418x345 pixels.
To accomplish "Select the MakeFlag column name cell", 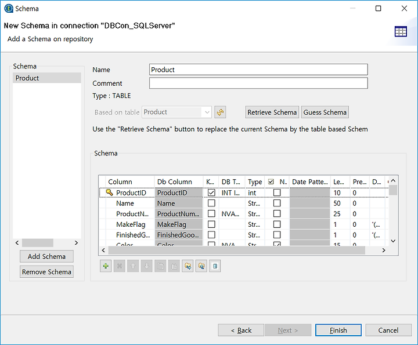I will [131, 224].
